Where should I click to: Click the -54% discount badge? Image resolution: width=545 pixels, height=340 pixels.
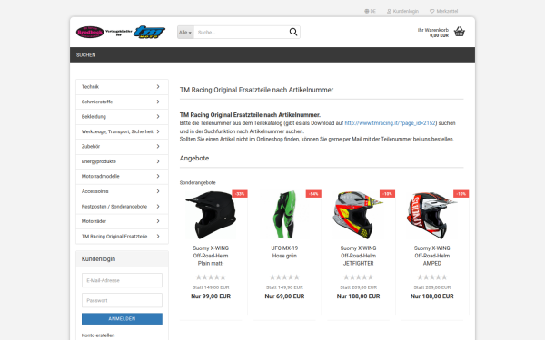pos(313,194)
